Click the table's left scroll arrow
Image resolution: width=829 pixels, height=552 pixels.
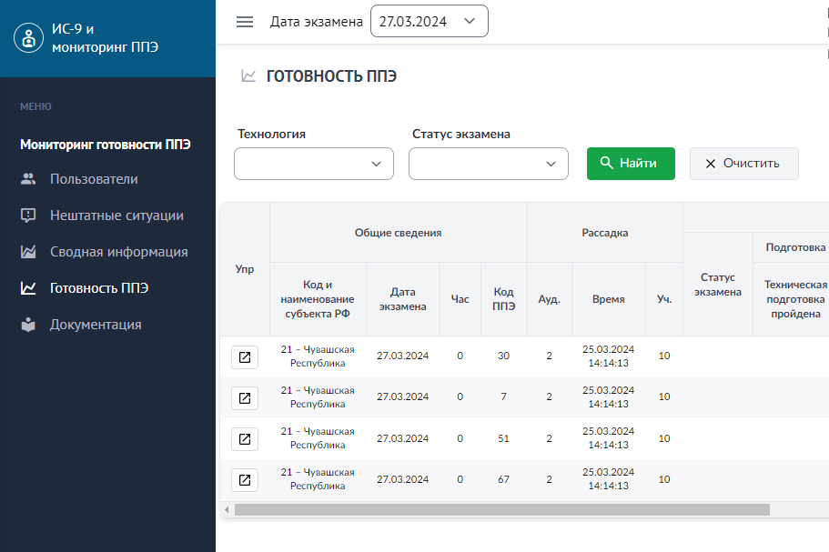[x=227, y=510]
